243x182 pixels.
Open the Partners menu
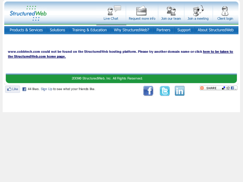pyautogui.click(x=163, y=30)
